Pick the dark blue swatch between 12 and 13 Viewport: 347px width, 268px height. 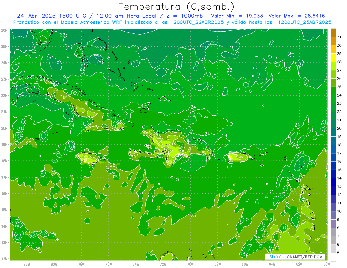pyautogui.click(x=333, y=191)
